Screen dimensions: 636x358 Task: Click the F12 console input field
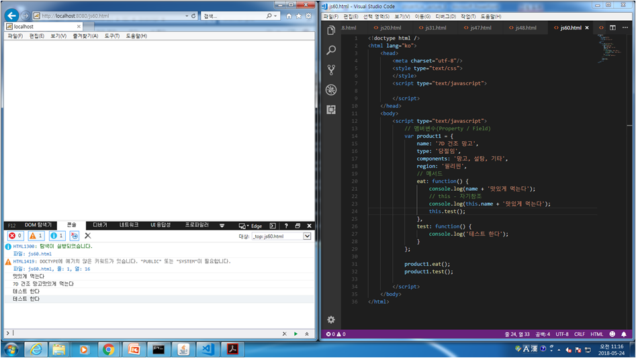(146, 333)
